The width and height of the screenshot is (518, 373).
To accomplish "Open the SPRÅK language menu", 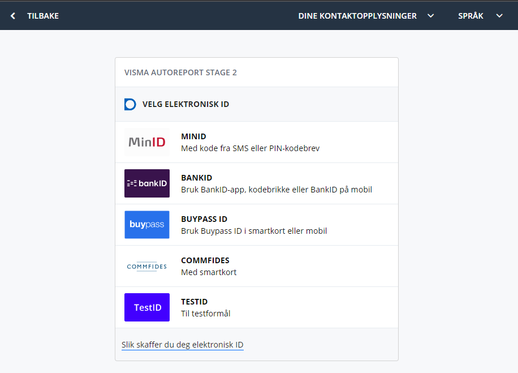I will (470, 16).
